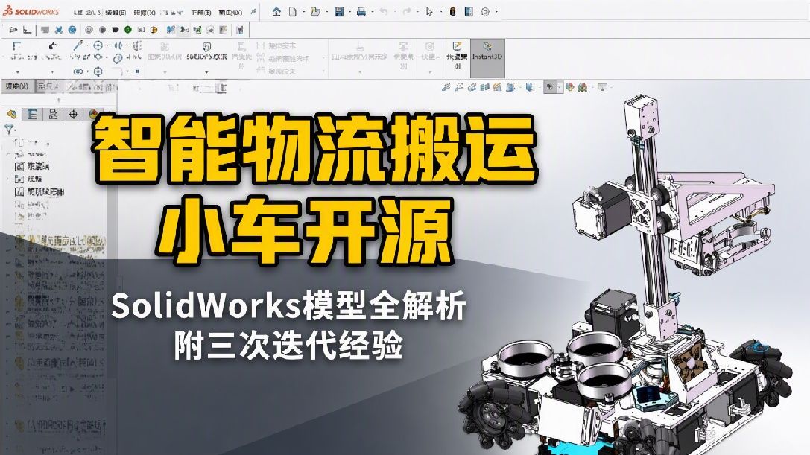The image size is (810, 455).
Task: Switch to the second ribbon tab
Action: tap(48, 86)
